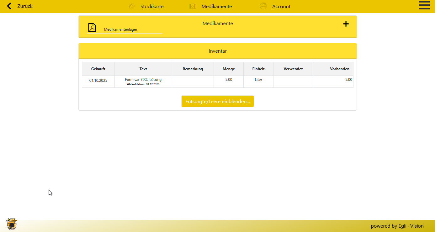Click the Medikamente first-aid kit icon
This screenshot has width=435, height=232.
coord(193,6)
